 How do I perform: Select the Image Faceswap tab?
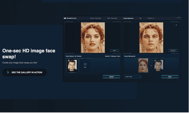coord(128,18)
